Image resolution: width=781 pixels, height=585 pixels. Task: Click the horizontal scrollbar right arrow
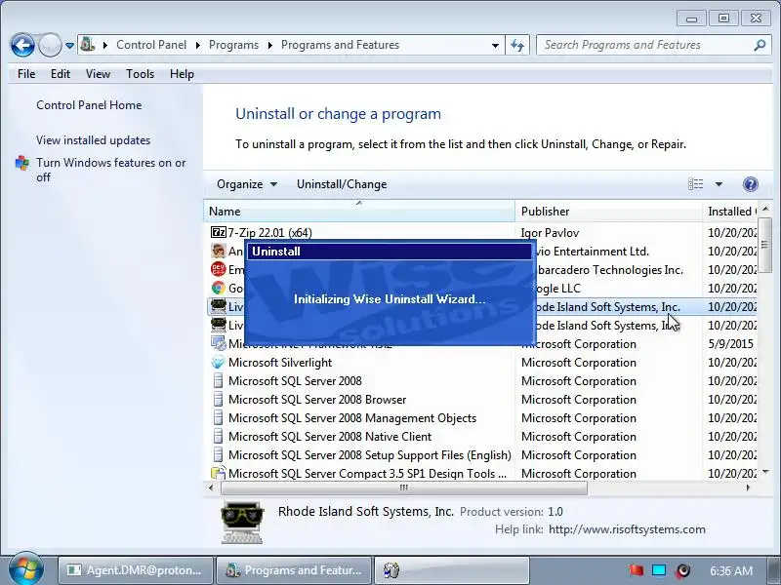pyautogui.click(x=748, y=488)
